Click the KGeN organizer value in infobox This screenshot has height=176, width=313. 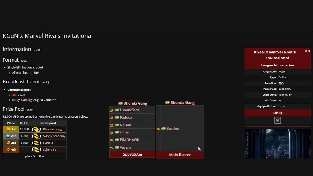[x=282, y=72]
